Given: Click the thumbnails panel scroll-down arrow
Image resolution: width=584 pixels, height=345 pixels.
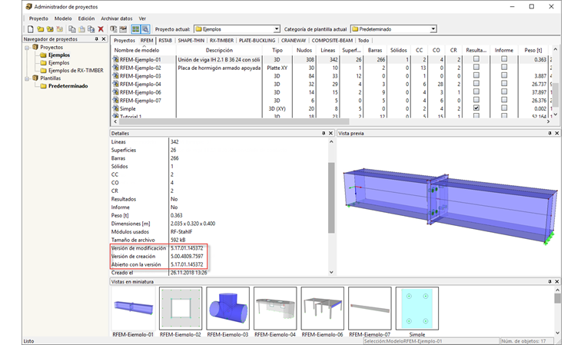Looking at the screenshot, I should (x=557, y=333).
